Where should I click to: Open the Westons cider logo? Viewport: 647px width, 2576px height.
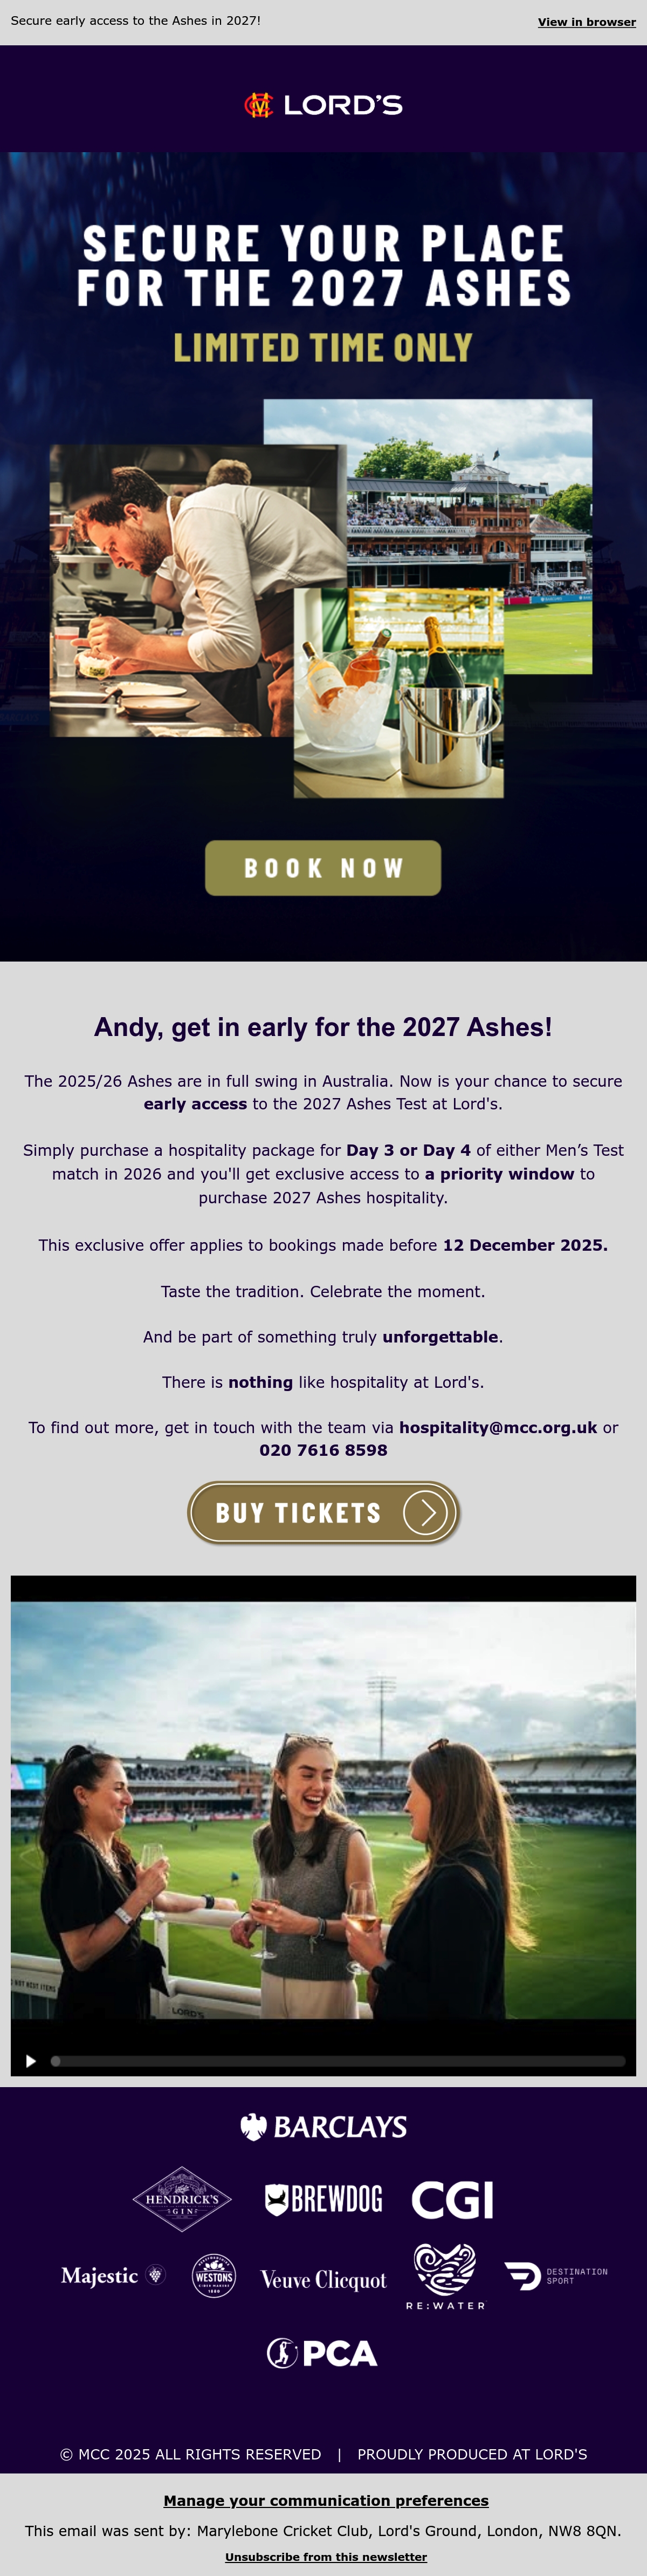coord(214,2276)
